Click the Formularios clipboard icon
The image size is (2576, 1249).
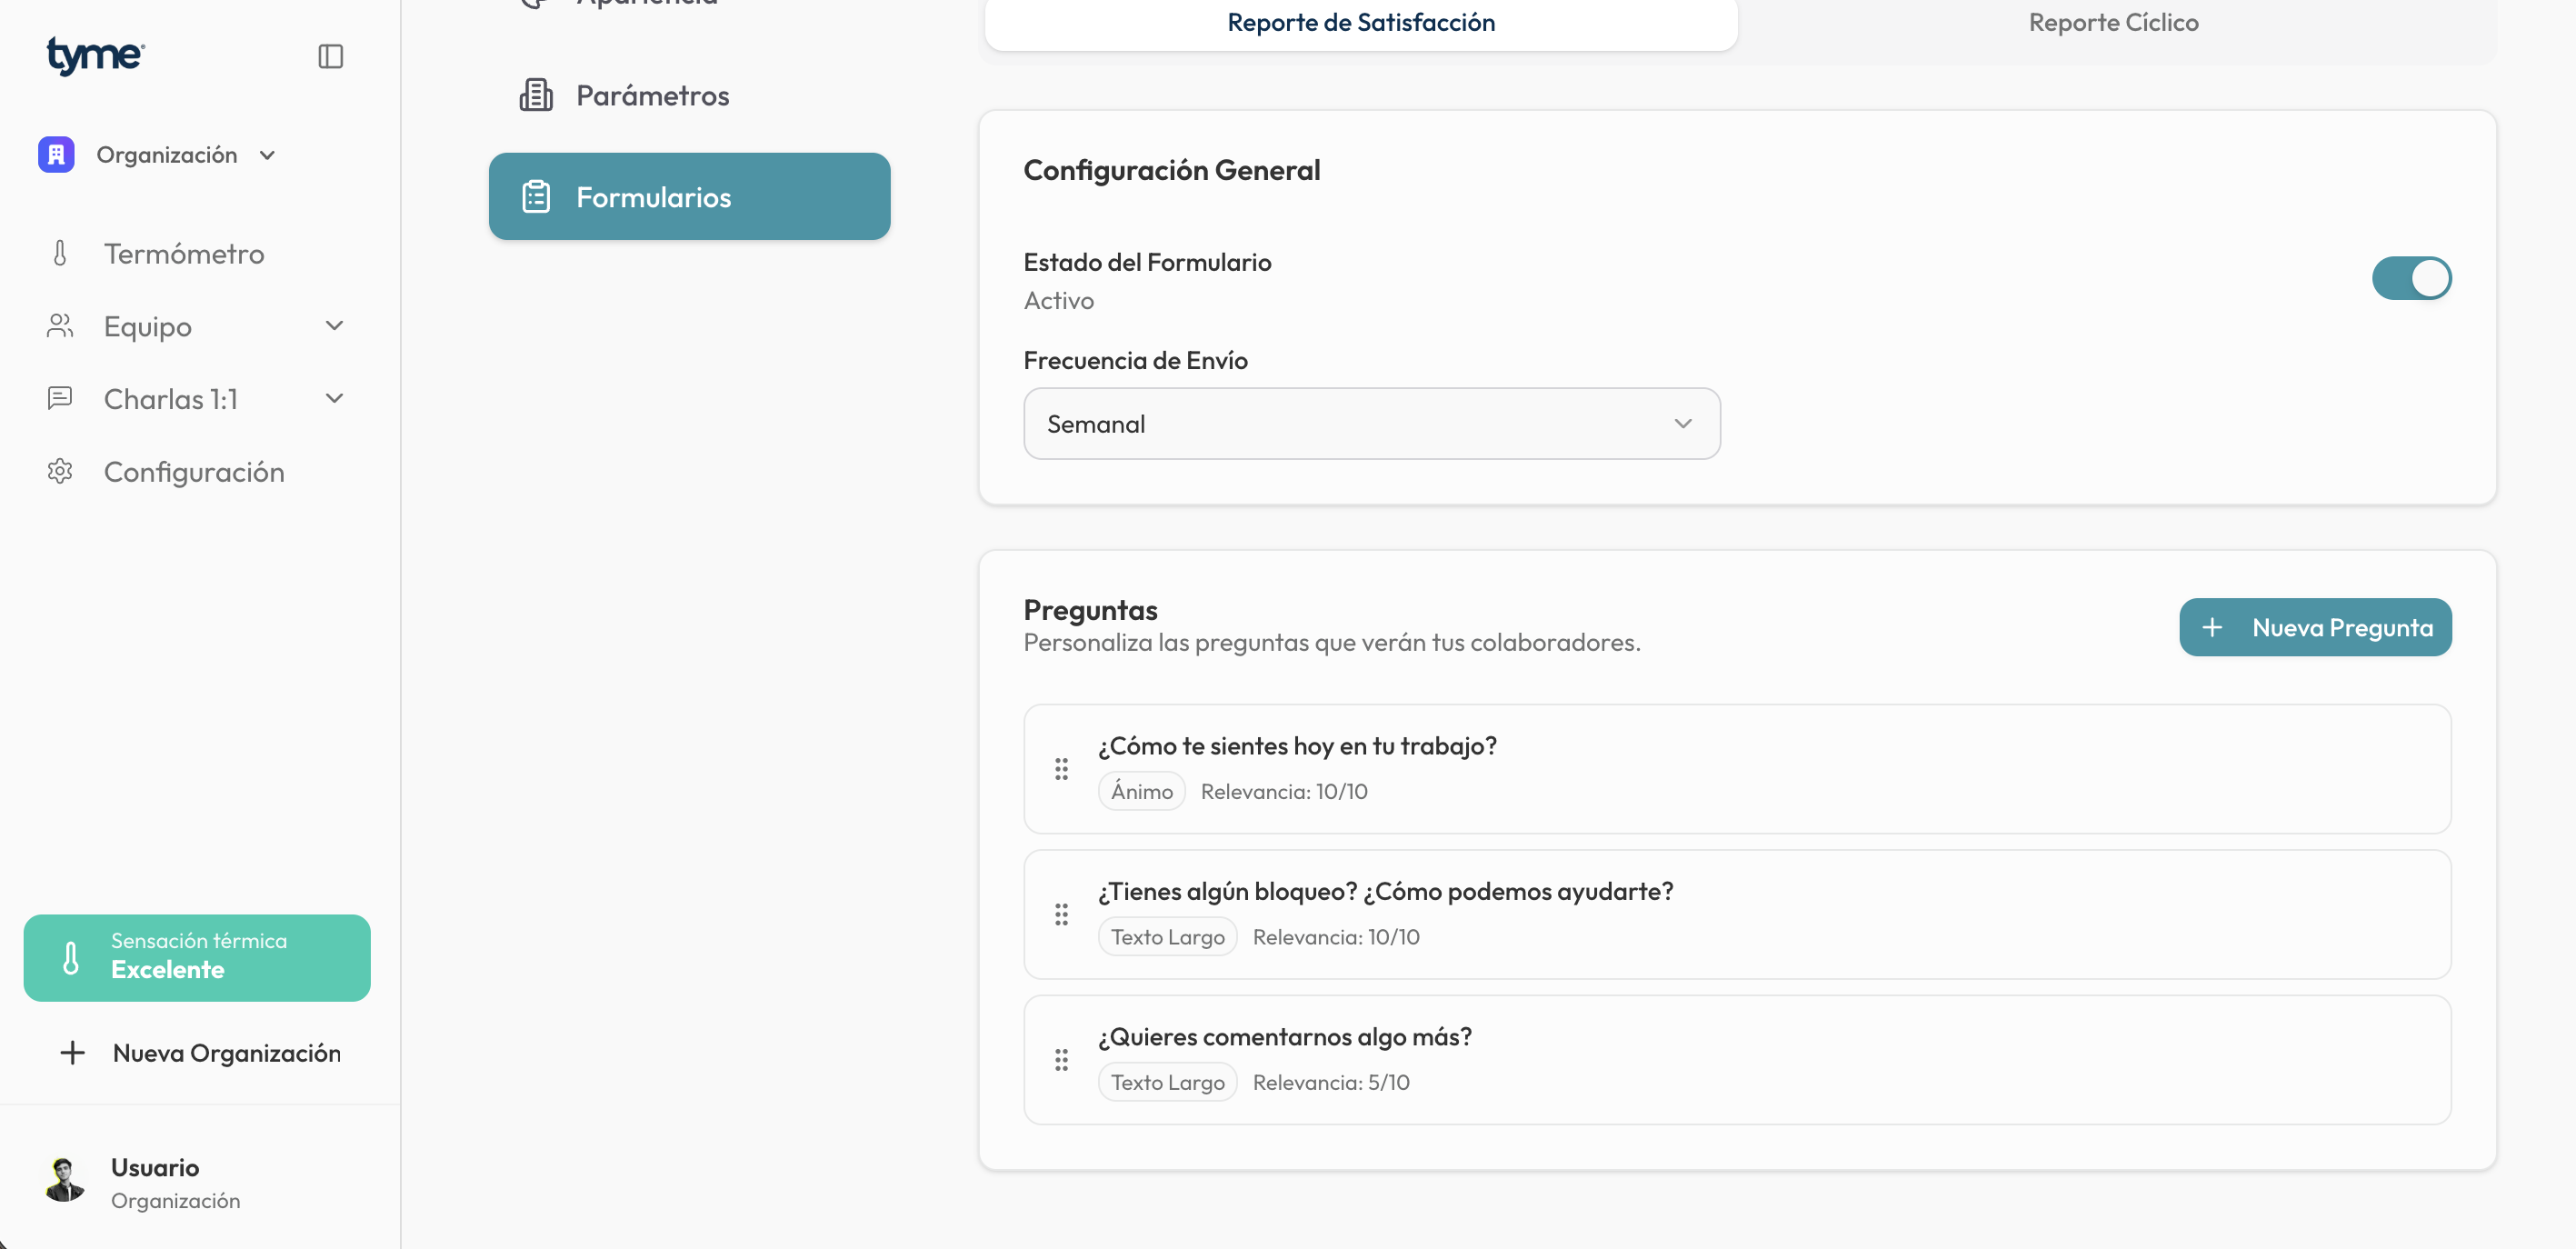[x=536, y=196]
